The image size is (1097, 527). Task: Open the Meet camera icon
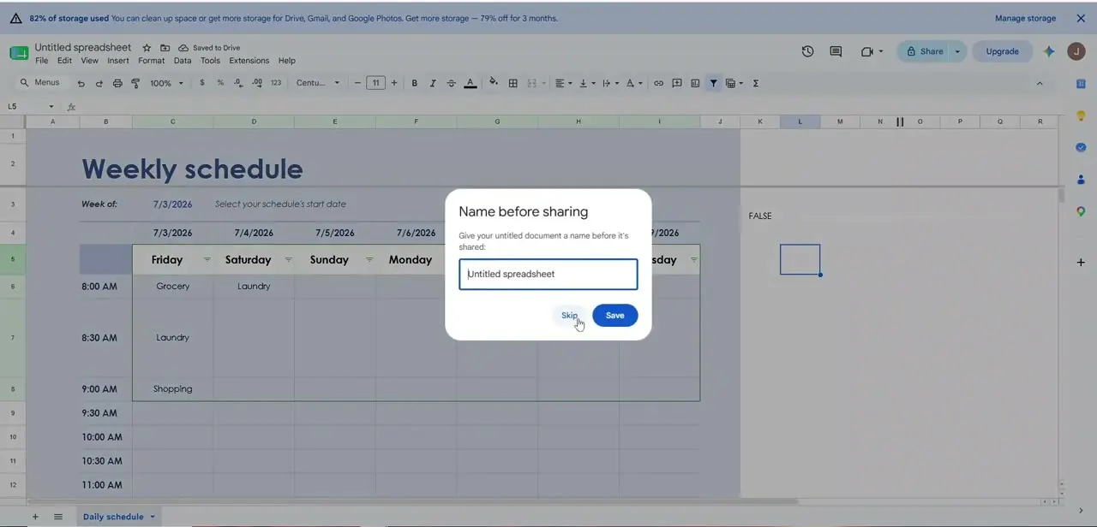(x=867, y=51)
